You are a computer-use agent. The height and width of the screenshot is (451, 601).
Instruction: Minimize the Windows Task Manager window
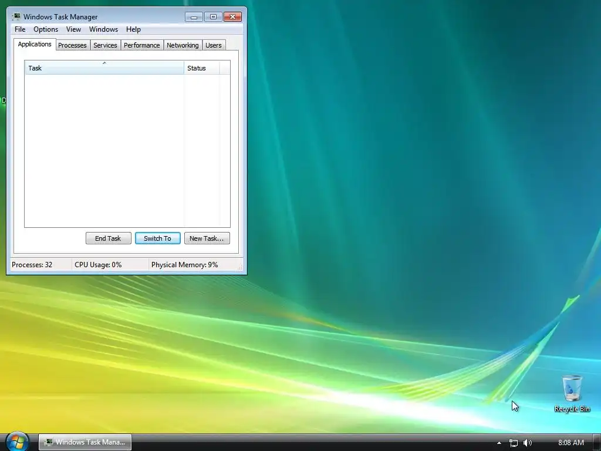[x=194, y=16]
